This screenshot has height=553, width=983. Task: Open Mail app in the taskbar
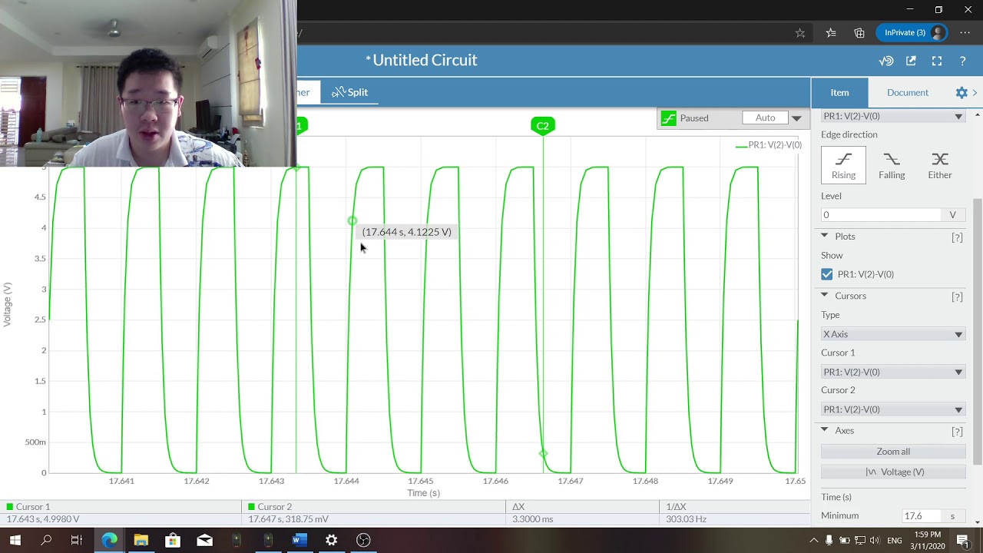pyautogui.click(x=204, y=540)
